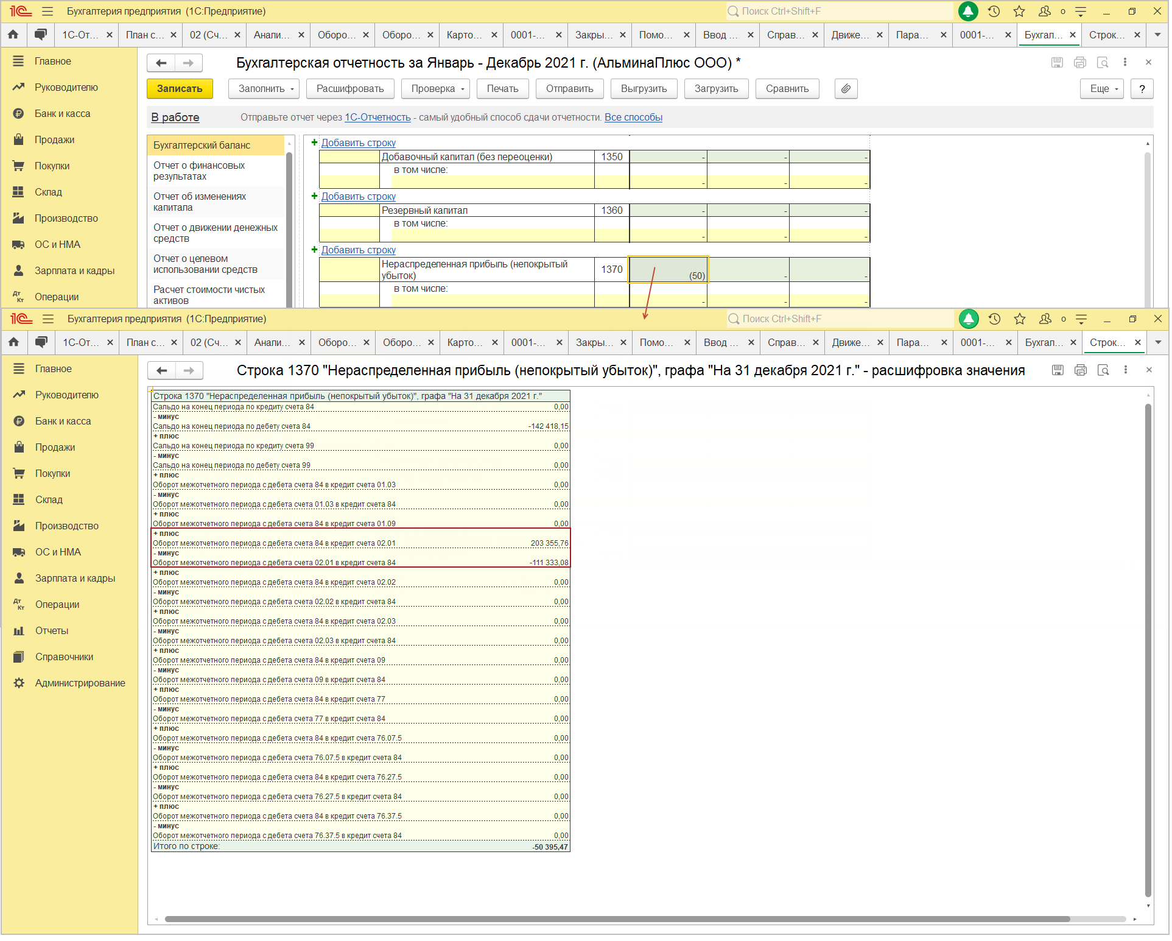The height and width of the screenshot is (941, 1172).
Task: Switch to the План с... tab in upper bar
Action: click(144, 35)
